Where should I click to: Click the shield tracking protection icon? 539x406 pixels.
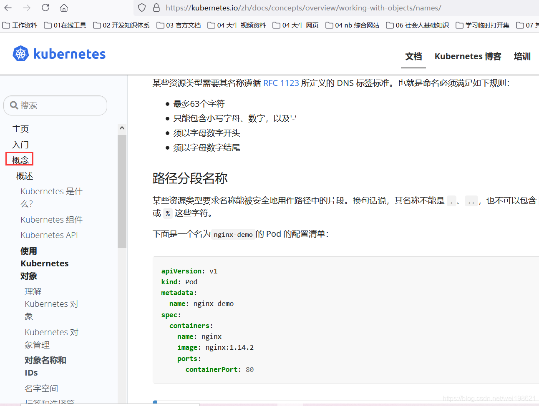coord(142,8)
